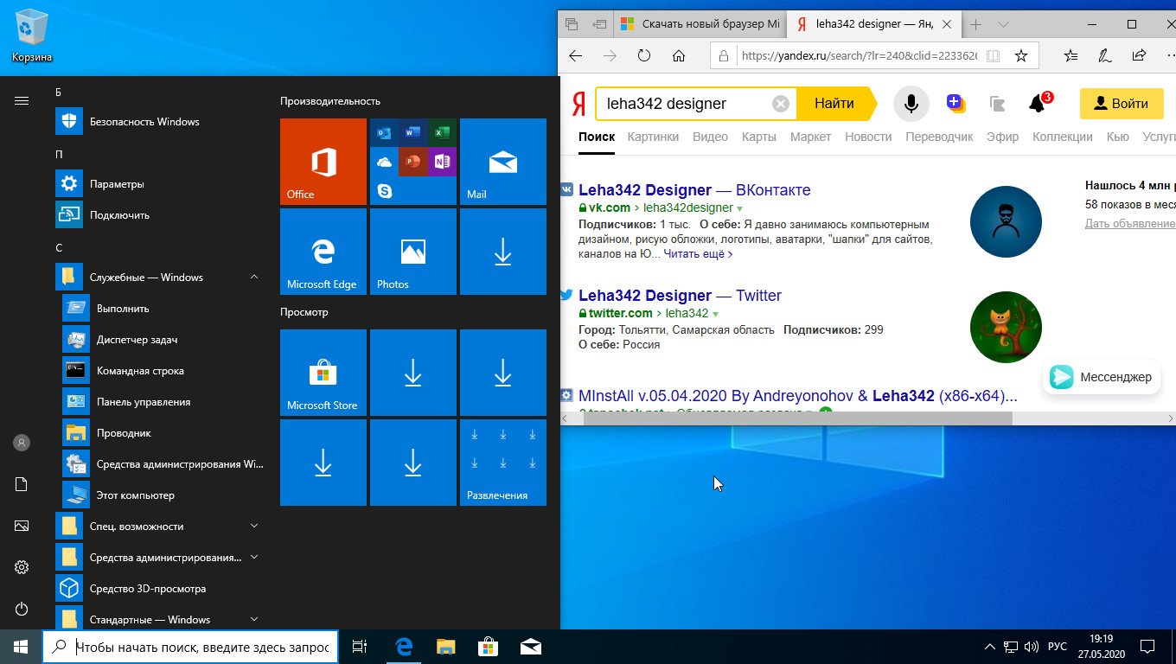This screenshot has height=664, width=1176.
Task: Open the Microsoft Store tile
Action: point(323,373)
